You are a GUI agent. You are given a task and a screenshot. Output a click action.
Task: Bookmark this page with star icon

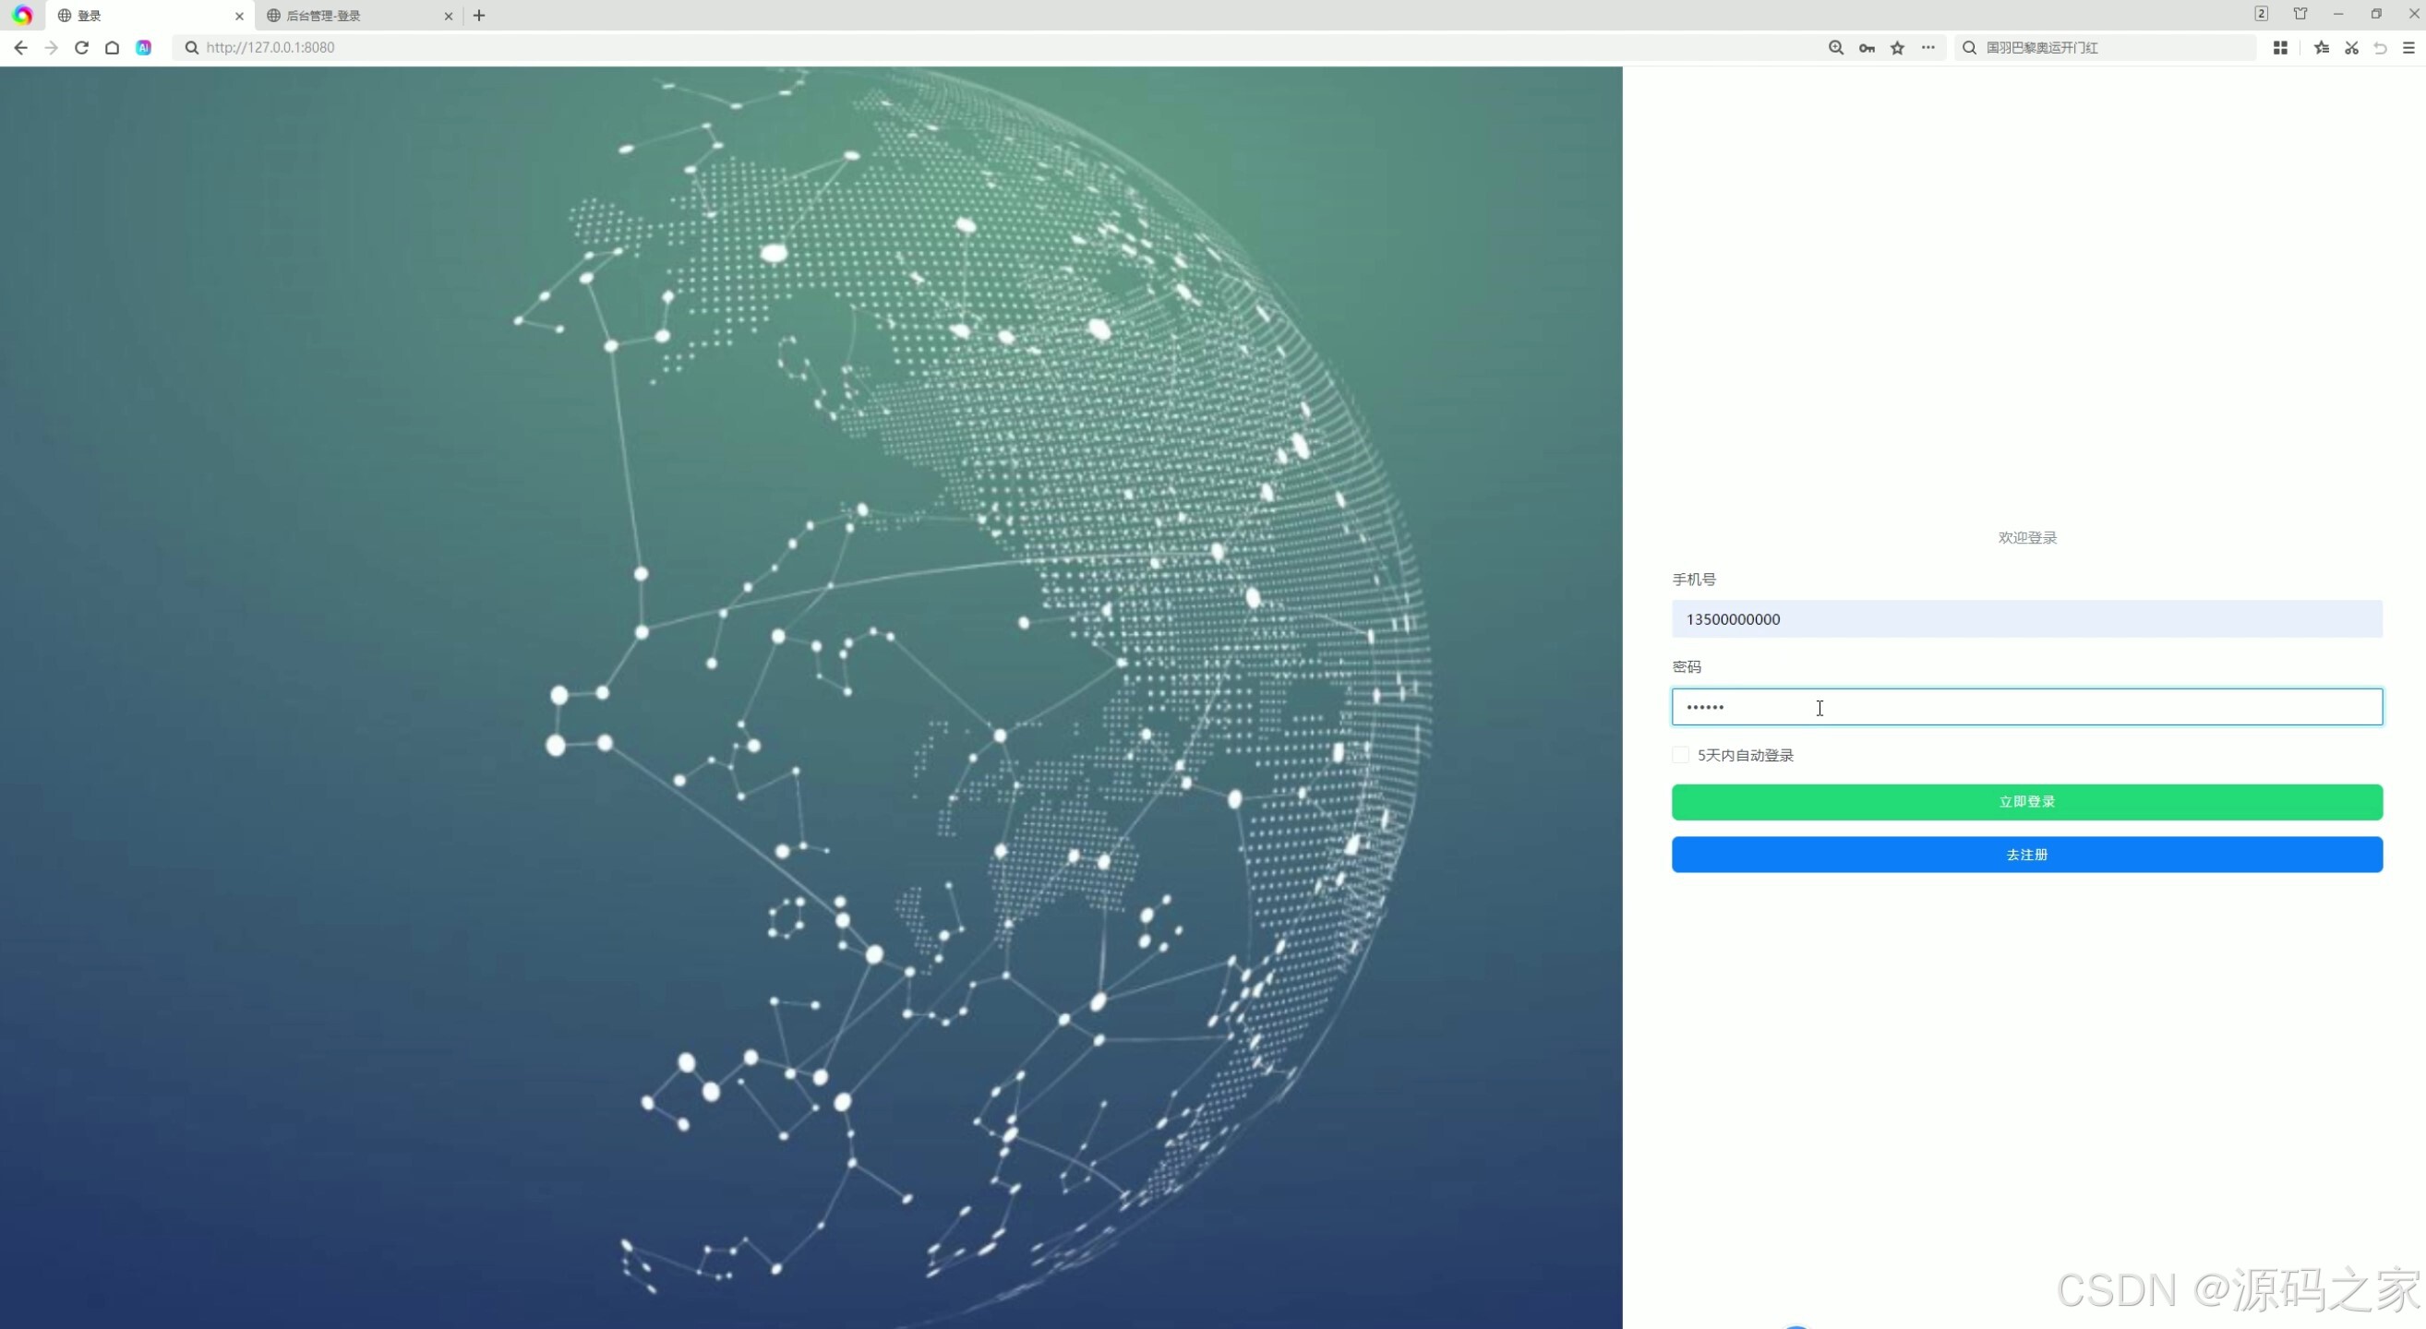tap(1898, 47)
